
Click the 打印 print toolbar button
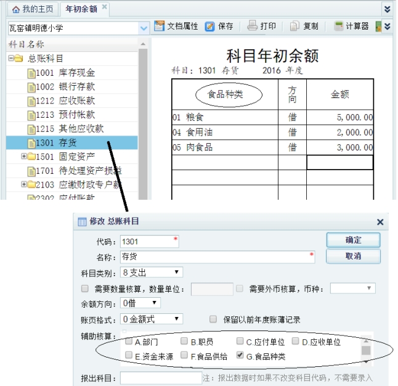(261, 26)
